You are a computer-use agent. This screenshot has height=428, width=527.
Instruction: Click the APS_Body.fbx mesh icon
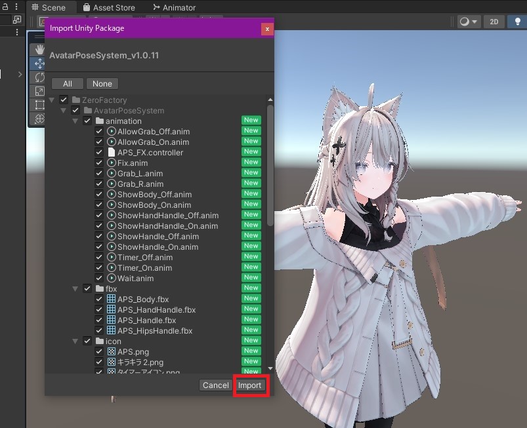pos(112,299)
